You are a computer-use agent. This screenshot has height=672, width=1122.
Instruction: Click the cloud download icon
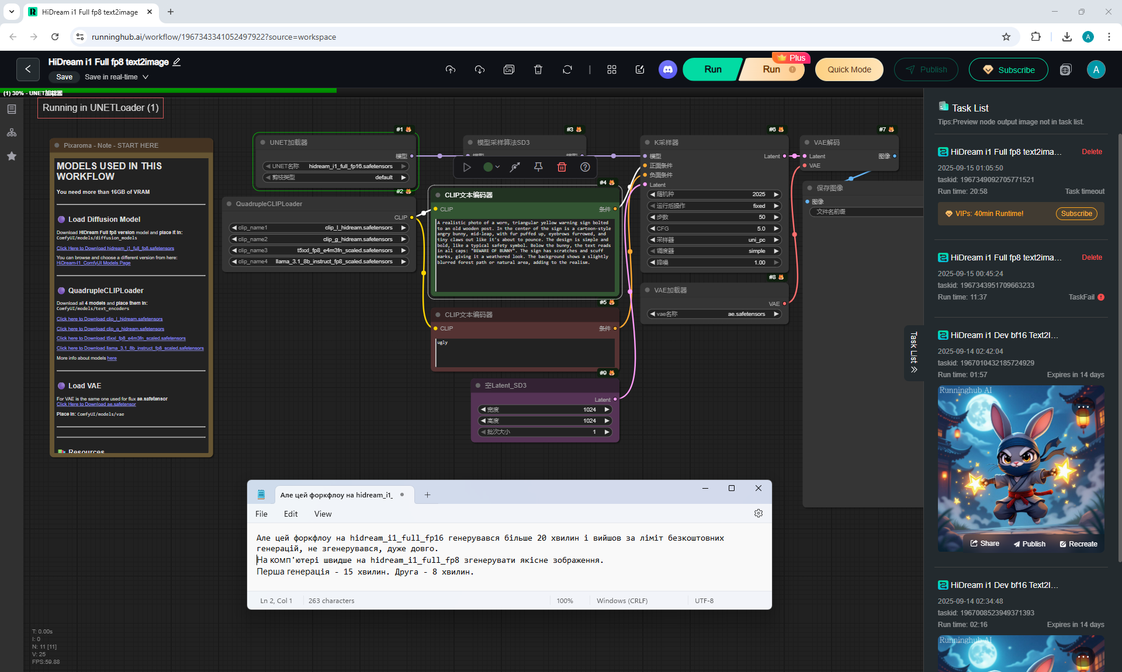(x=480, y=69)
